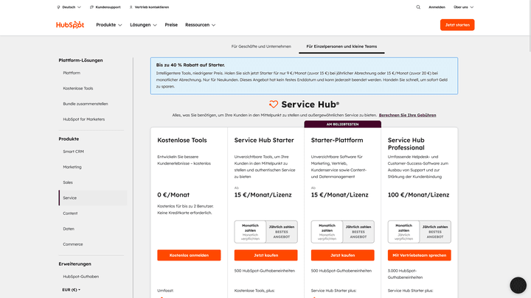Viewport: 531px width, 298px height.
Task: Select yearly payment for Service Hub Starter
Action: (282, 232)
